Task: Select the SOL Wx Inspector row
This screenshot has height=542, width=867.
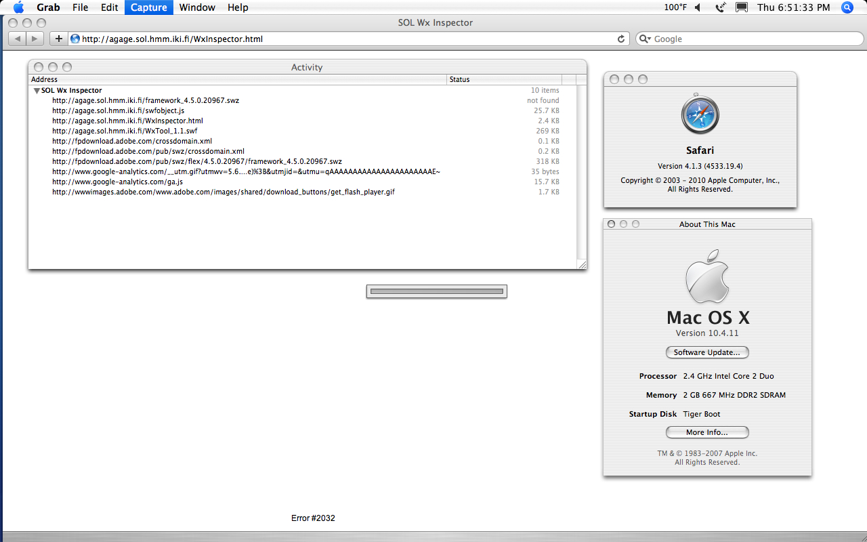Action: 302,90
